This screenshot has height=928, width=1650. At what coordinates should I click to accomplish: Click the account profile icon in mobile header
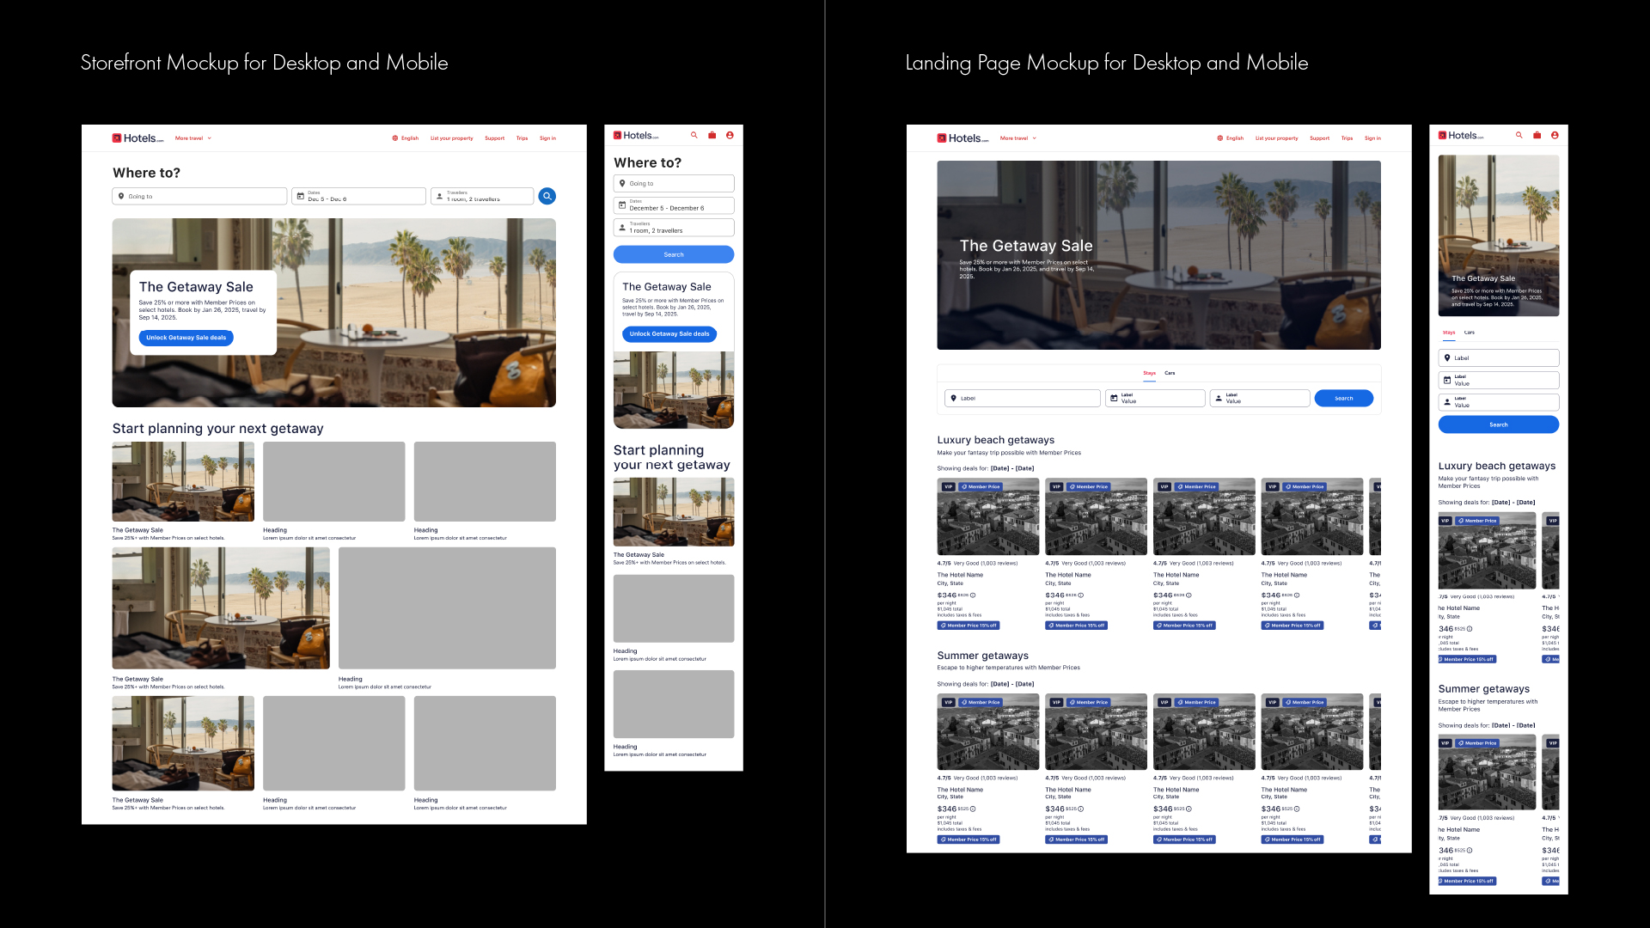(729, 135)
